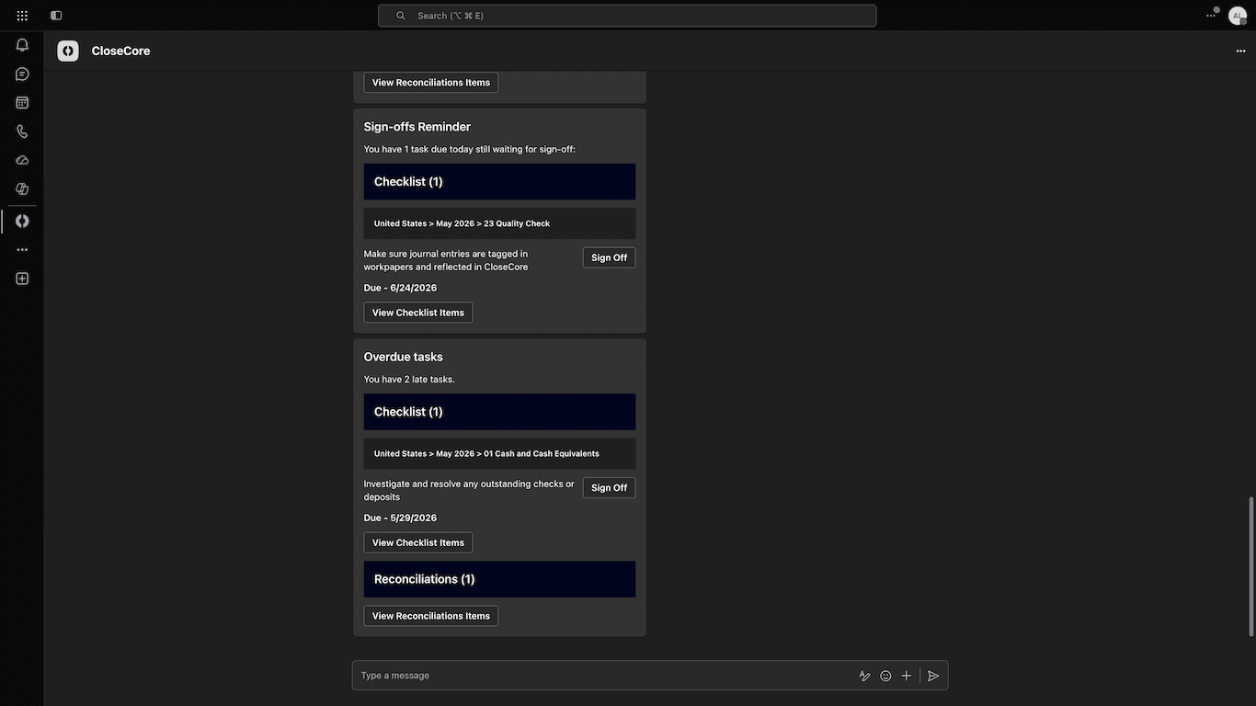The image size is (1256, 706).
Task: Toggle the sidebar panel icon
Action: click(x=56, y=16)
